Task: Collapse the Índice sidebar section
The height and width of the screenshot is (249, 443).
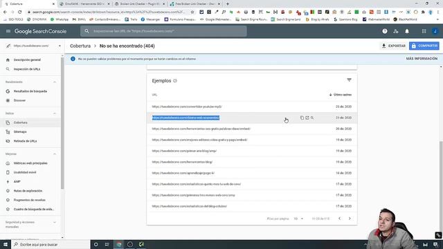Action: (x=55, y=113)
